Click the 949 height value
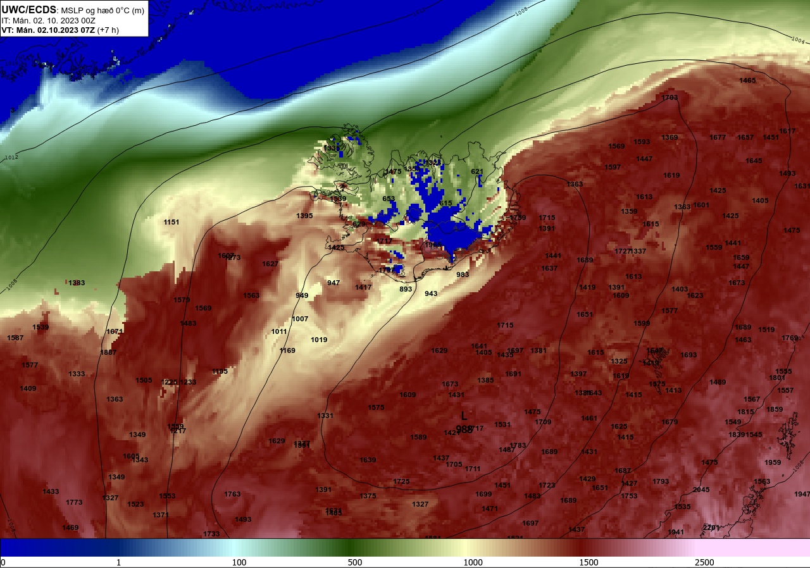This screenshot has width=810, height=568. click(x=302, y=295)
